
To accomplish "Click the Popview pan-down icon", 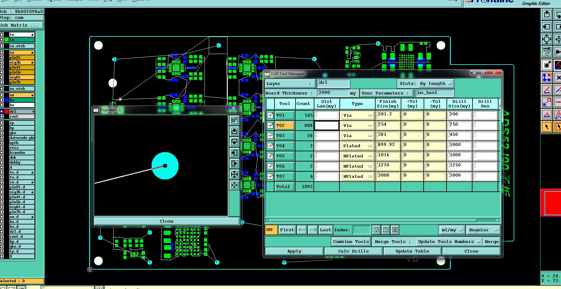I will tap(234, 142).
